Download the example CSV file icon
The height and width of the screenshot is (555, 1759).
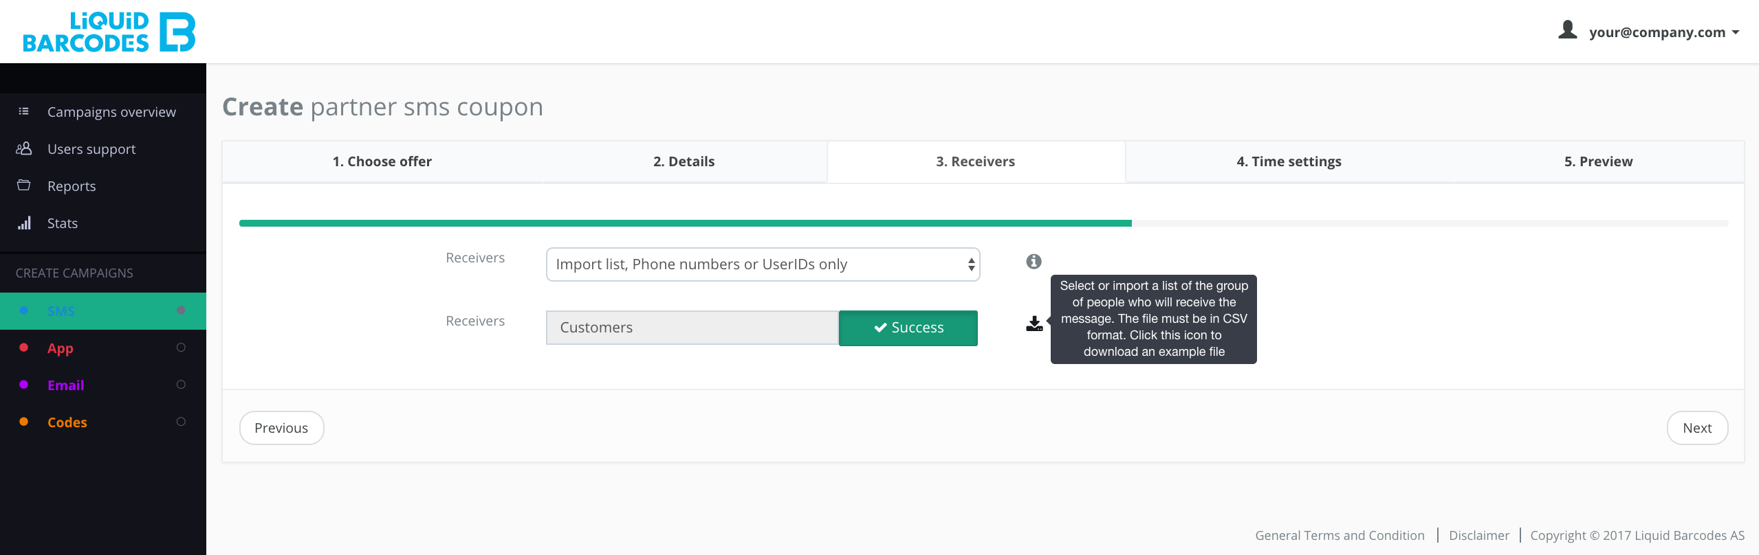pos(1034,324)
